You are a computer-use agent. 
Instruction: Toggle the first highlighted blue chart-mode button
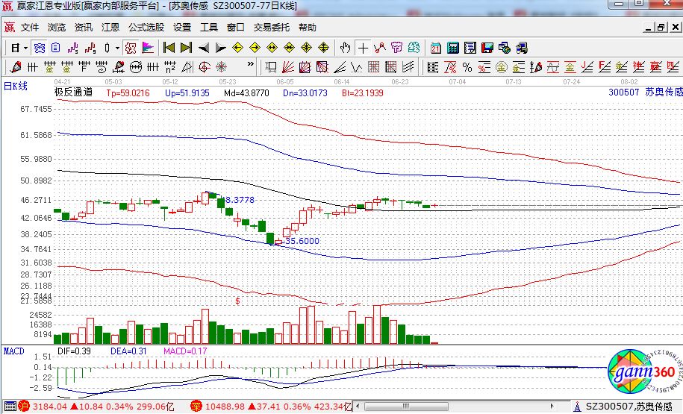(40, 48)
